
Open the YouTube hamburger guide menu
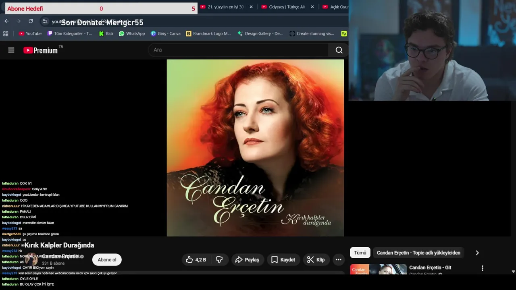tap(11, 50)
